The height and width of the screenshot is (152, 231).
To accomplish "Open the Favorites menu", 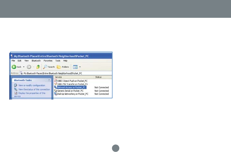I will coord(48,61).
